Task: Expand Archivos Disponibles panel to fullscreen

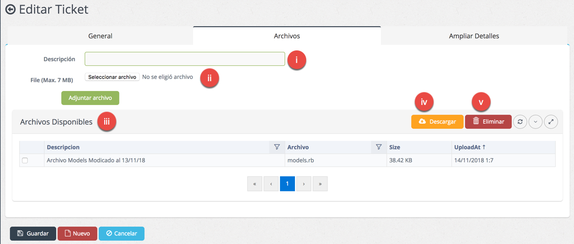Action: click(x=551, y=122)
